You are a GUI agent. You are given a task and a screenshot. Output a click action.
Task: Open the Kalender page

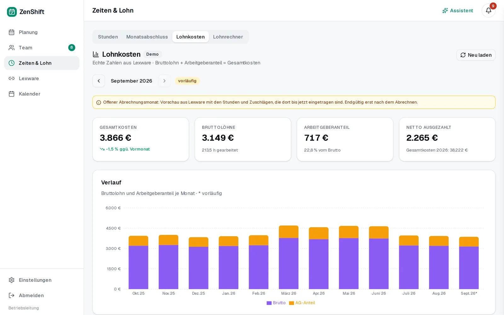click(x=42, y=94)
